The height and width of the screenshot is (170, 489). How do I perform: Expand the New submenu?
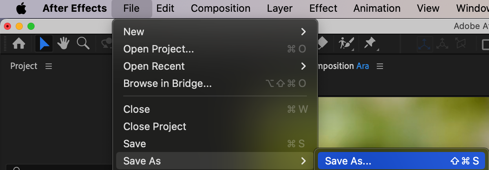point(215,32)
